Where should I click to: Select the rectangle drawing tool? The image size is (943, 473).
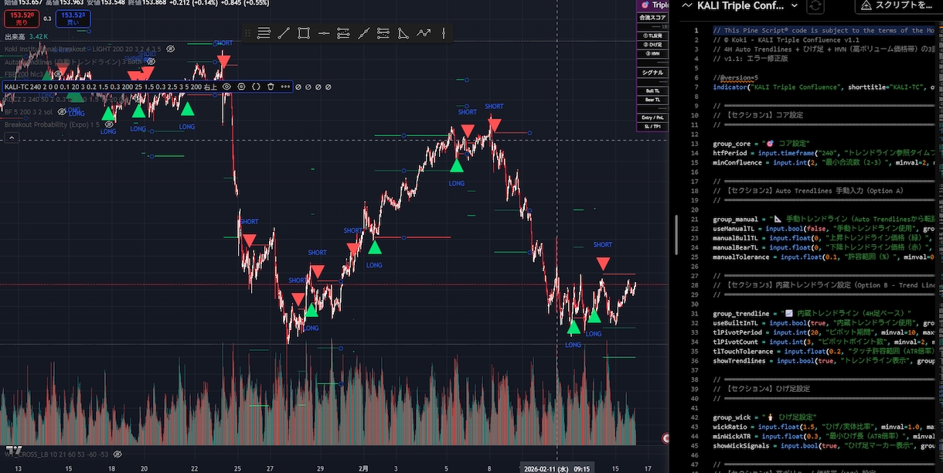coord(304,33)
